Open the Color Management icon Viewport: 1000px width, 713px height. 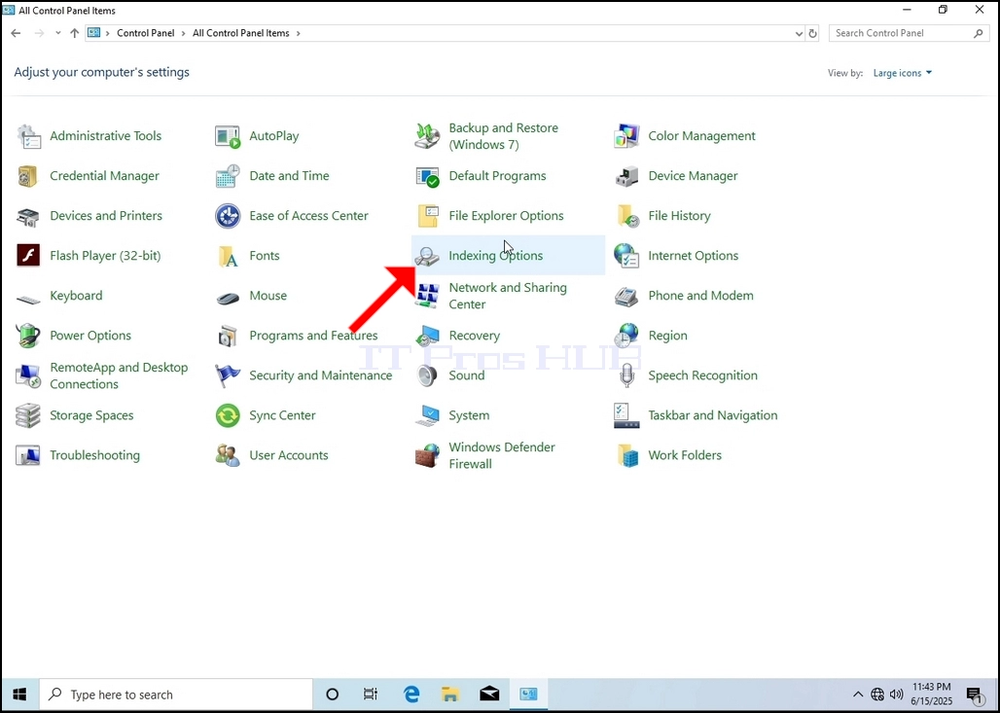coord(626,136)
